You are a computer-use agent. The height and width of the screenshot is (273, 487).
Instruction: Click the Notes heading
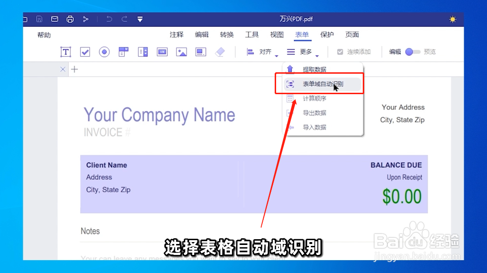click(x=90, y=231)
